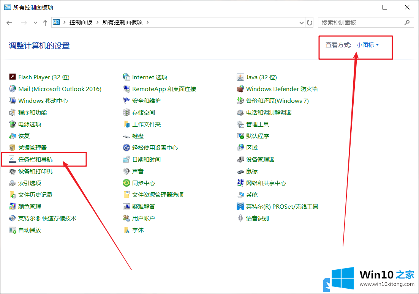Open the 区域 link
Viewport: 419px width, 294px height.
pos(252,148)
